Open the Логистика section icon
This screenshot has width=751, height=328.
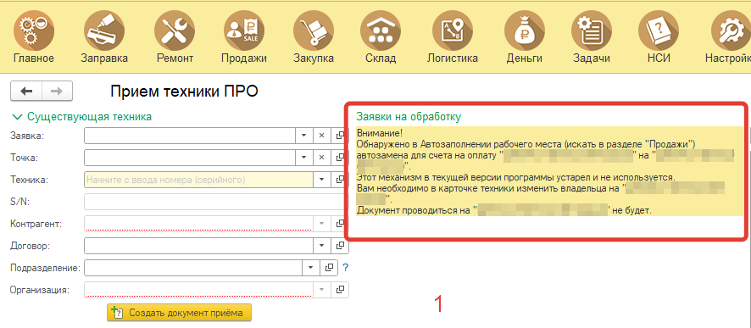453,31
